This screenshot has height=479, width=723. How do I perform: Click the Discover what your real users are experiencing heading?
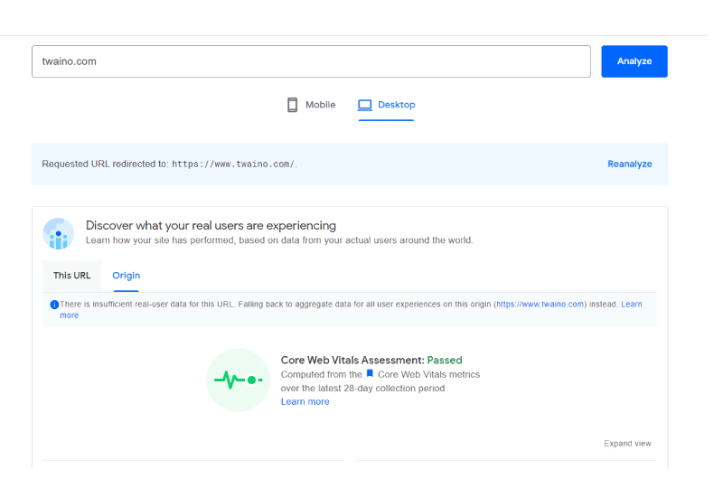point(211,225)
